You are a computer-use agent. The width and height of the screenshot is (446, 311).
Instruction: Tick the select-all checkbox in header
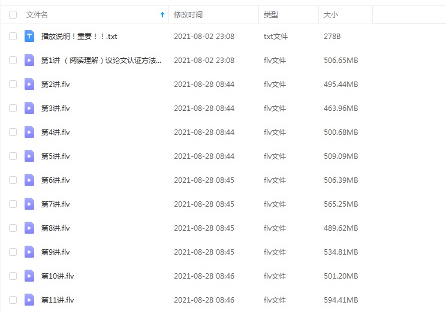pos(13,15)
